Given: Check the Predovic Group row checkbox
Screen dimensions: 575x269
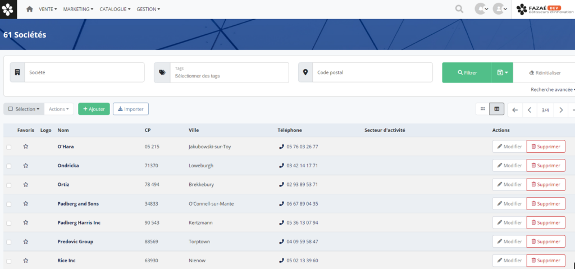Looking at the screenshot, I should (x=8, y=242).
